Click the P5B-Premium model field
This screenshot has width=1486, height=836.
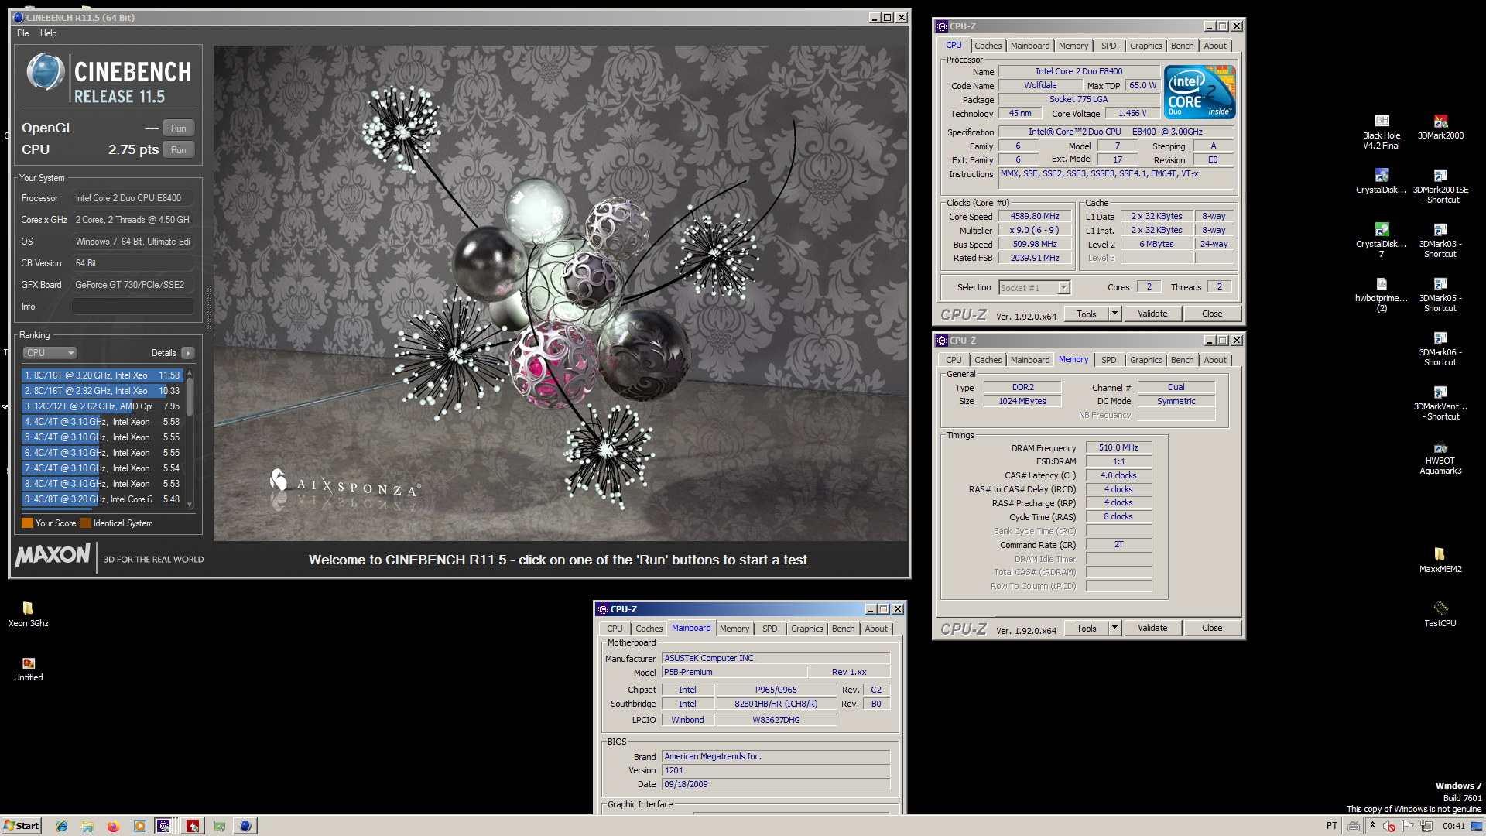(734, 672)
